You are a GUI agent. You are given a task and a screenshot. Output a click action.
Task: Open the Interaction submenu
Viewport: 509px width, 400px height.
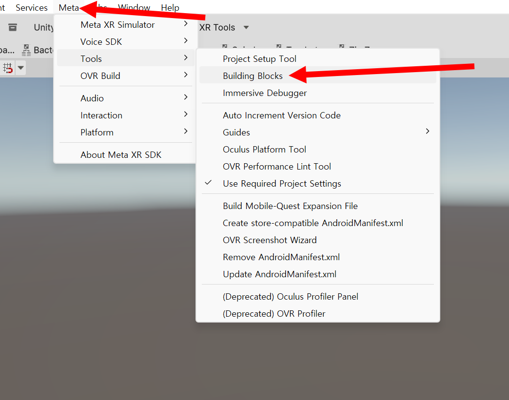point(126,115)
